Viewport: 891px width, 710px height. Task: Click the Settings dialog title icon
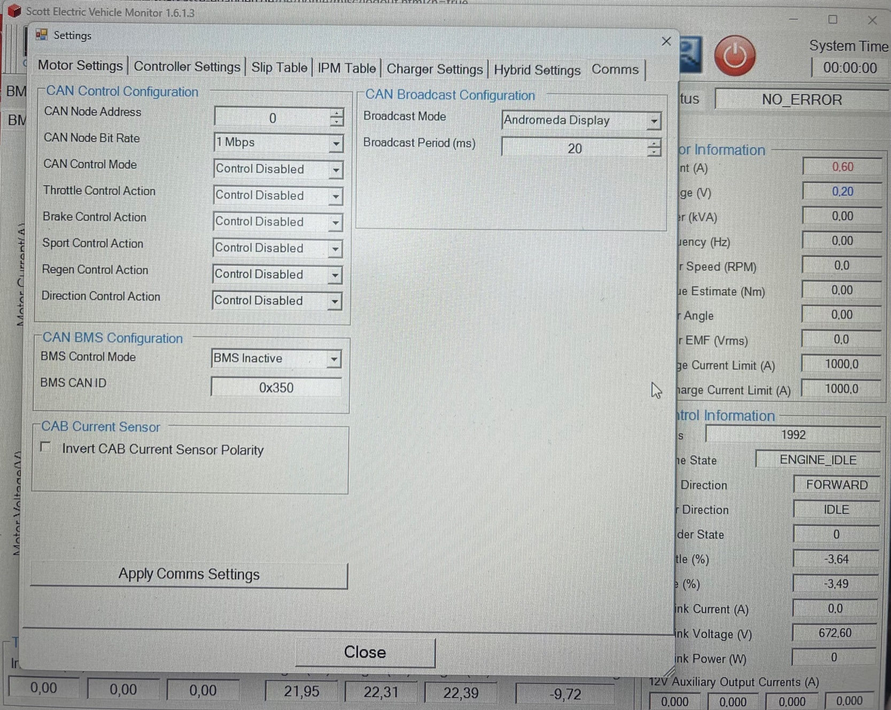(41, 35)
